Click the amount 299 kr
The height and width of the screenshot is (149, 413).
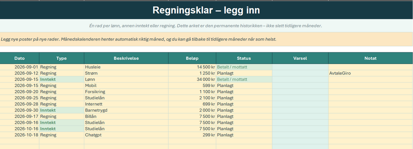[x=192, y=135]
